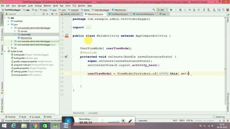Collapse com.example.admin.testvideodagger package

tap(12, 28)
